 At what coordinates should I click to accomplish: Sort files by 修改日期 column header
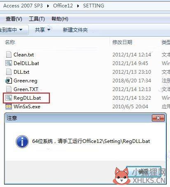click(122, 42)
